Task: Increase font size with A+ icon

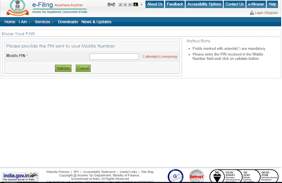Action: pyautogui.click(x=130, y=4)
